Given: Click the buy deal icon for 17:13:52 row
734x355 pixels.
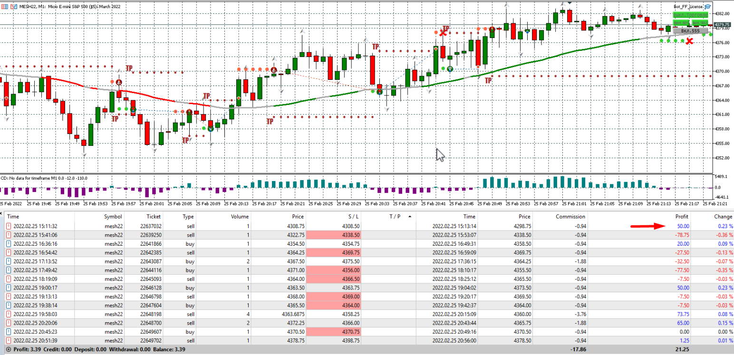Looking at the screenshot, I should pos(9,261).
